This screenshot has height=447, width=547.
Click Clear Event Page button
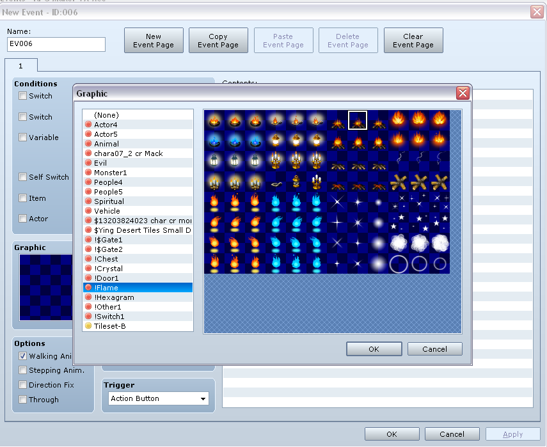click(x=413, y=40)
